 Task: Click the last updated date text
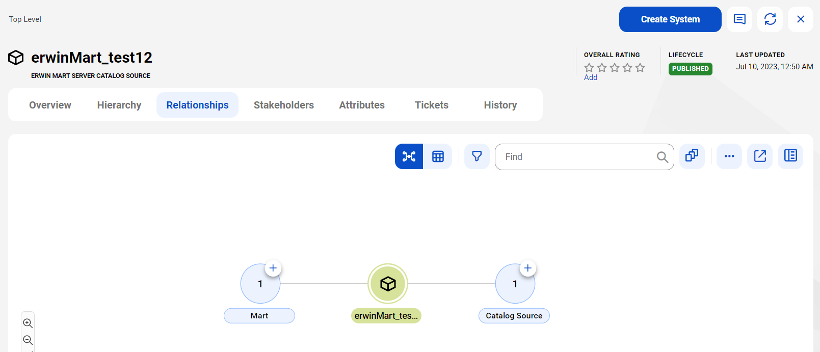[775, 67]
